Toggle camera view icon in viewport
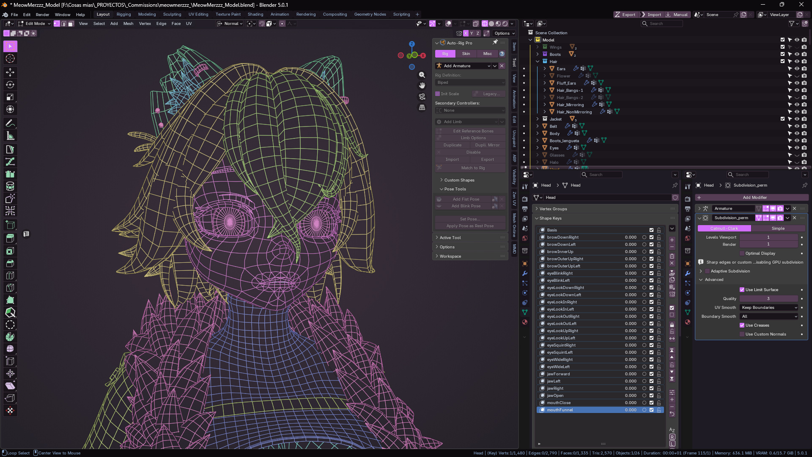The height and width of the screenshot is (457, 812). coord(422,96)
